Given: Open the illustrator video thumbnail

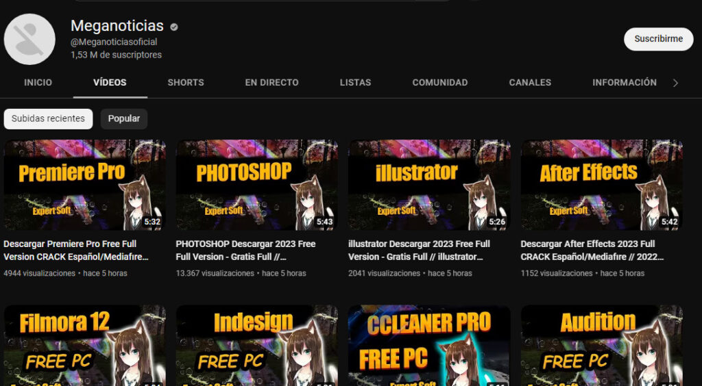Looking at the screenshot, I should (x=429, y=185).
